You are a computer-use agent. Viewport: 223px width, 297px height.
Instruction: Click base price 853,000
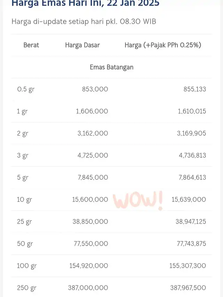pyautogui.click(x=95, y=89)
